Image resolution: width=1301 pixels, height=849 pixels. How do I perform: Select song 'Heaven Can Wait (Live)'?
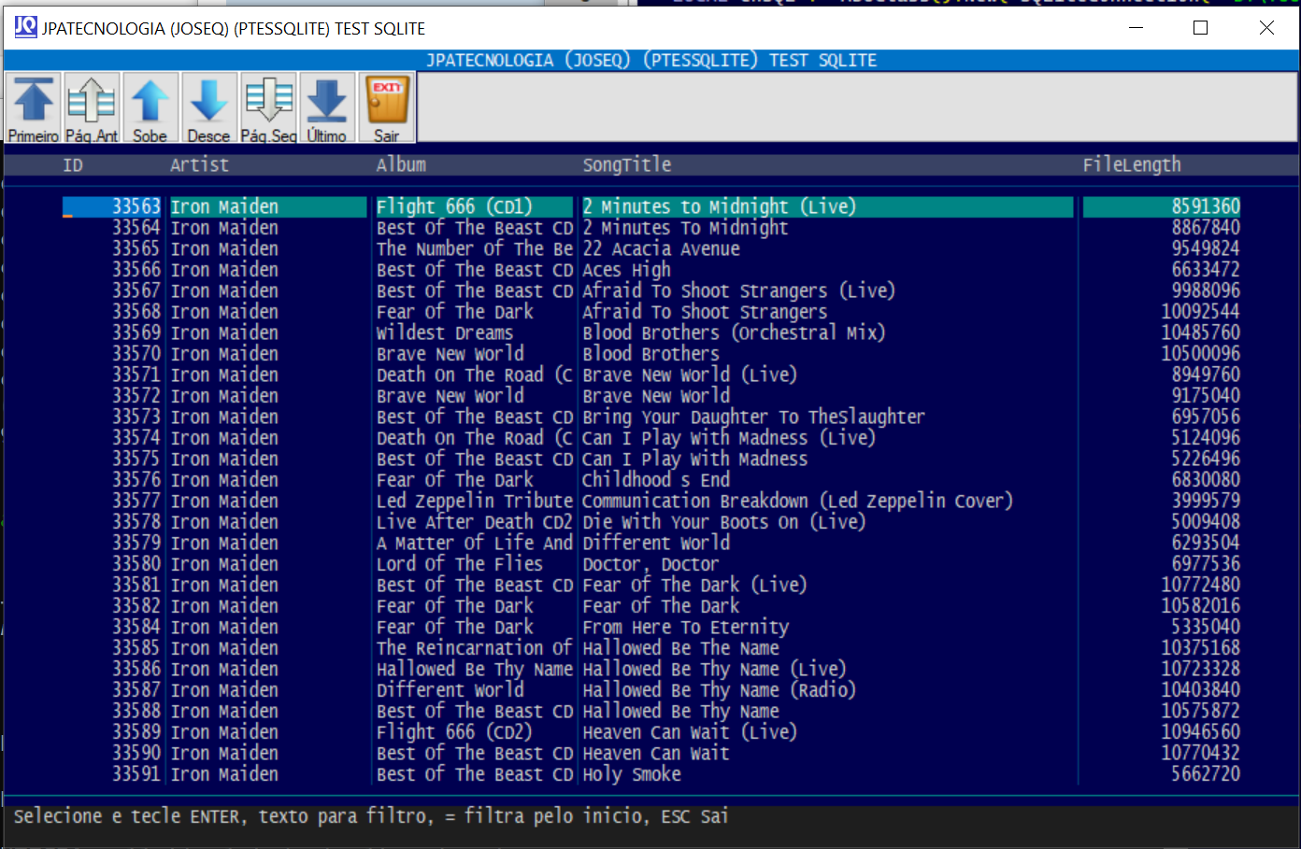pos(690,732)
